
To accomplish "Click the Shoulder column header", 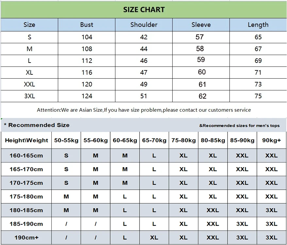I will (144, 25).
